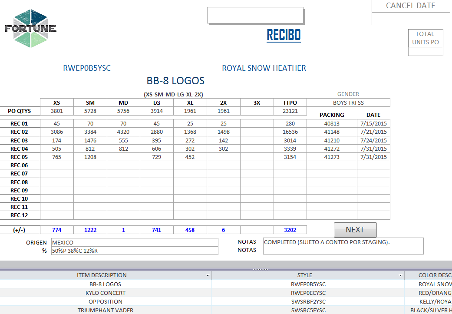This screenshot has height=314, width=452.
Task: Click the empty REC 06 XS cell
Action: click(57, 165)
